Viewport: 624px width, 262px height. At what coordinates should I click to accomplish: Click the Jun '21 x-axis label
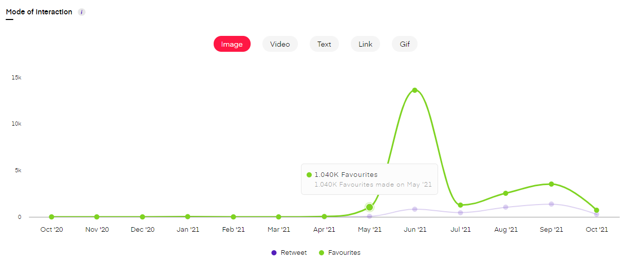pos(414,230)
